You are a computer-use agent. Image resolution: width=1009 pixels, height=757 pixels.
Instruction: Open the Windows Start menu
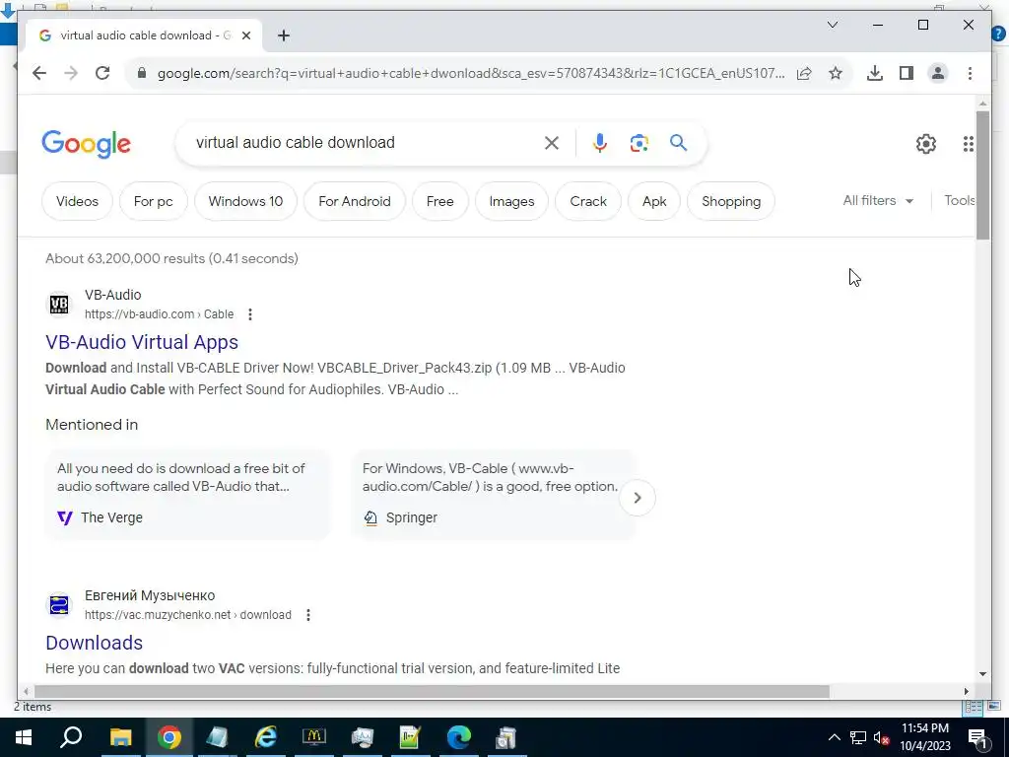pyautogui.click(x=24, y=737)
